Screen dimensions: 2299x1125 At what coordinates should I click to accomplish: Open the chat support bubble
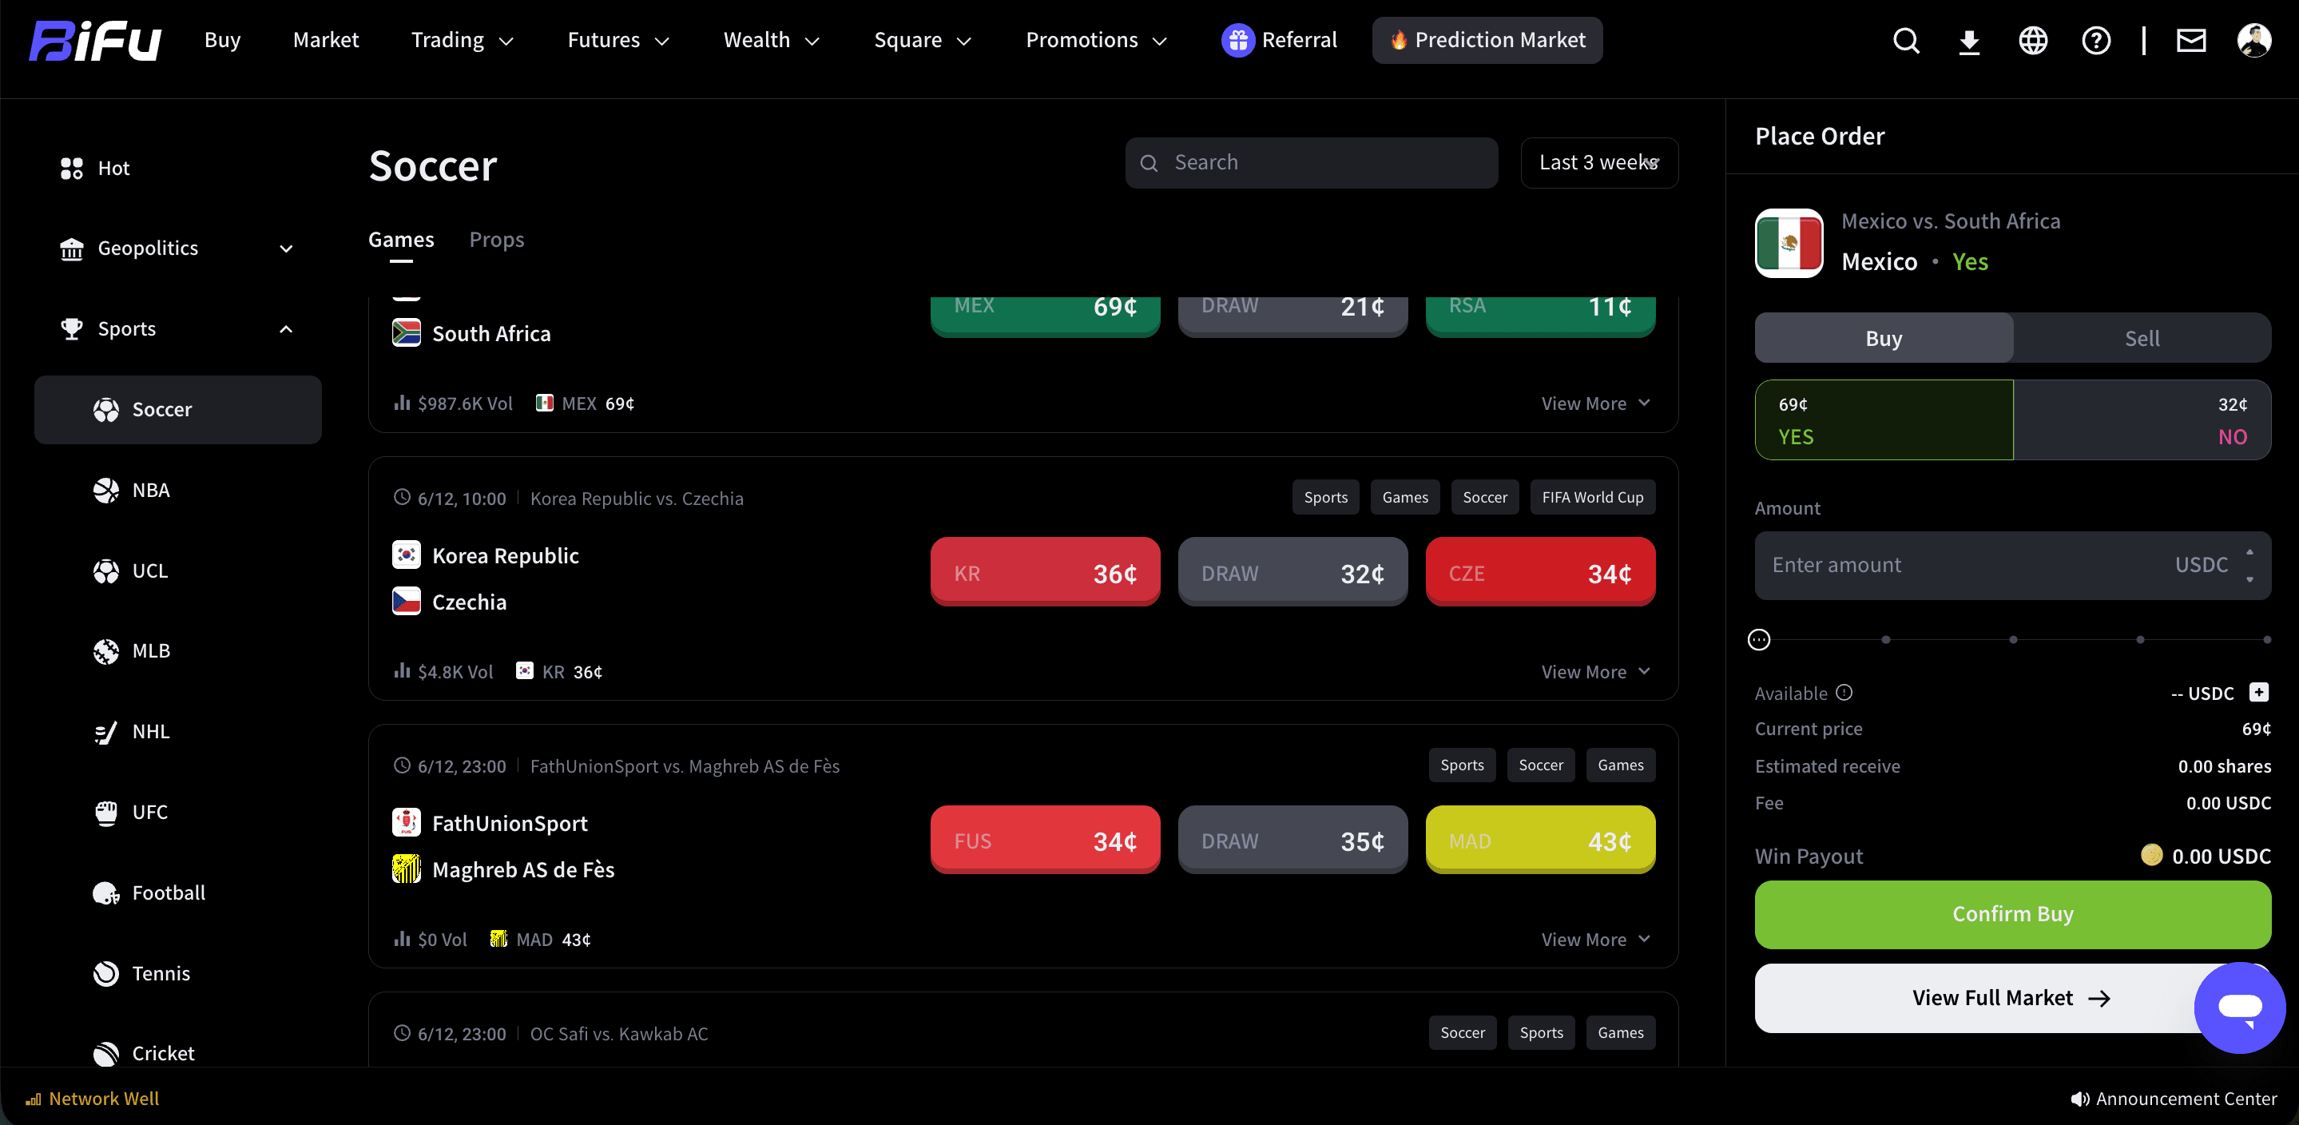click(2239, 1007)
